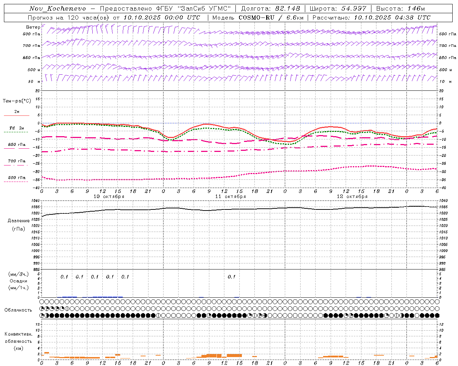The image size is (458, 366).
Task: Click '1000' on right pressure axis
Action: 443,251
